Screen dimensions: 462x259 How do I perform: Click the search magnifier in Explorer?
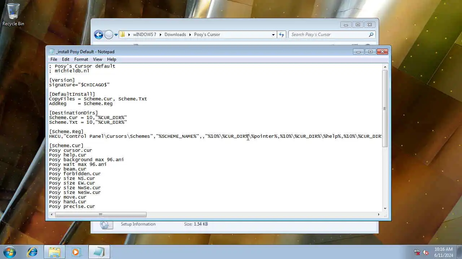371,35
